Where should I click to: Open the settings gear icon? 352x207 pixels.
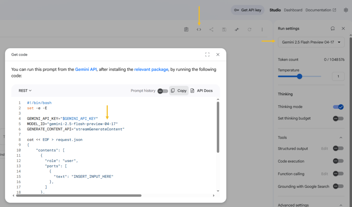tap(346, 10)
